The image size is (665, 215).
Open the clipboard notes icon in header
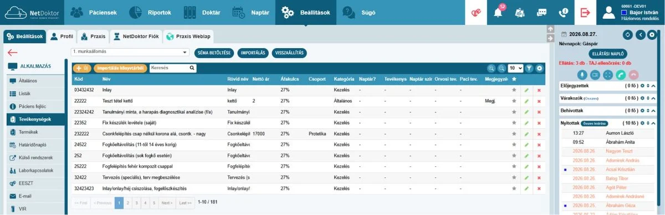point(519,12)
